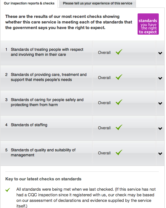Click green checkmark for staffing standards
The width and height of the screenshot is (166, 208).
(119, 127)
